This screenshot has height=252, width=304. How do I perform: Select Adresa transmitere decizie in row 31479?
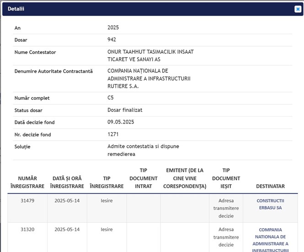tap(226, 208)
